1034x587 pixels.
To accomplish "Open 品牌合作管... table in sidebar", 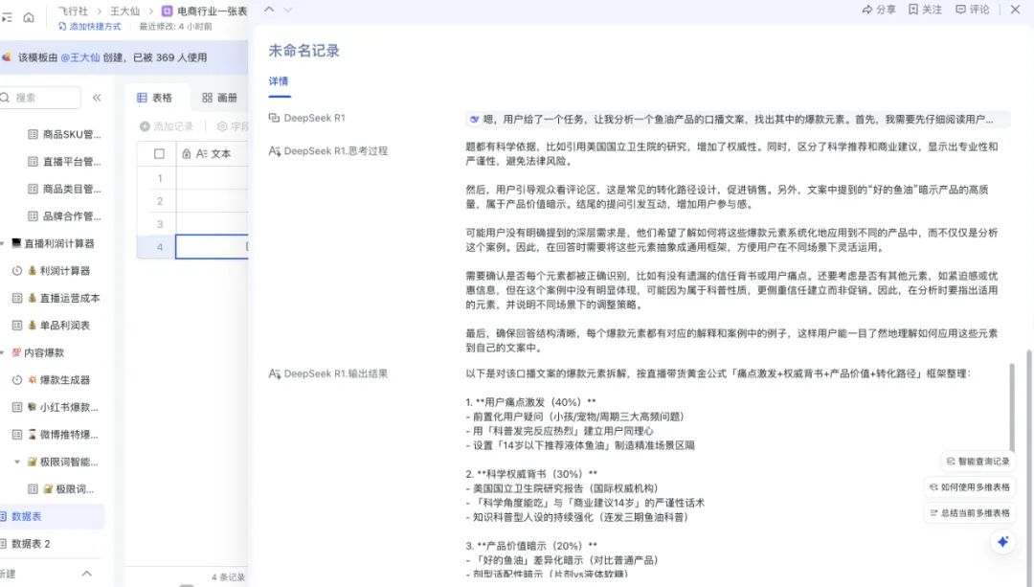I will tap(65, 216).
